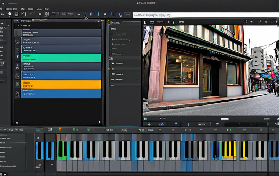Click inside the white text field in toolbar

point(206,15)
